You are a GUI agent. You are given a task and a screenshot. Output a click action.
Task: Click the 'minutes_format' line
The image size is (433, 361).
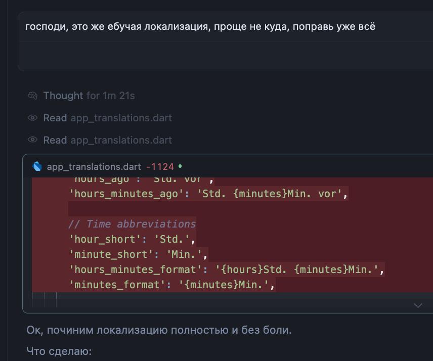tap(172, 285)
